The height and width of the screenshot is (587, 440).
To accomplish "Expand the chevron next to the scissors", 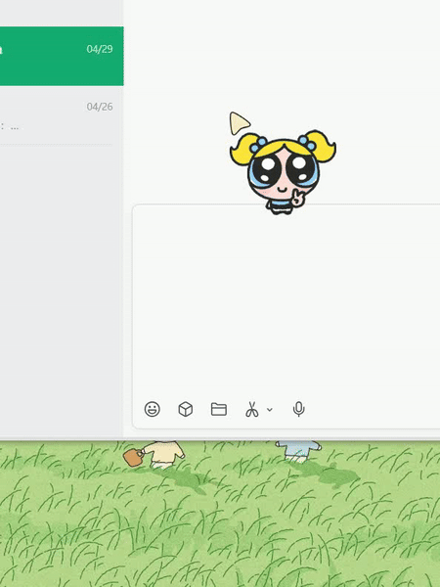I will pos(270,410).
